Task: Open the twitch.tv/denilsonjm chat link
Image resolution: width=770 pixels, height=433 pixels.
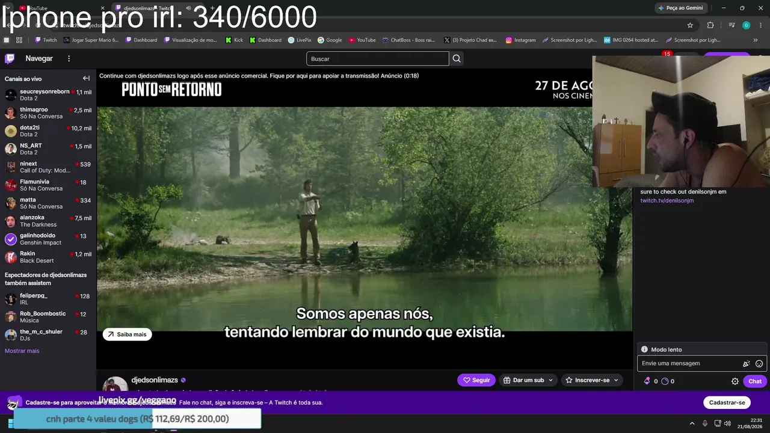Action: tap(667, 200)
